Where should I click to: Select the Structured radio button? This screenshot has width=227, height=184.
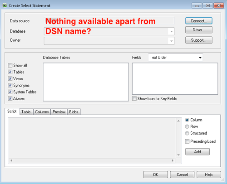pyautogui.click(x=187, y=133)
